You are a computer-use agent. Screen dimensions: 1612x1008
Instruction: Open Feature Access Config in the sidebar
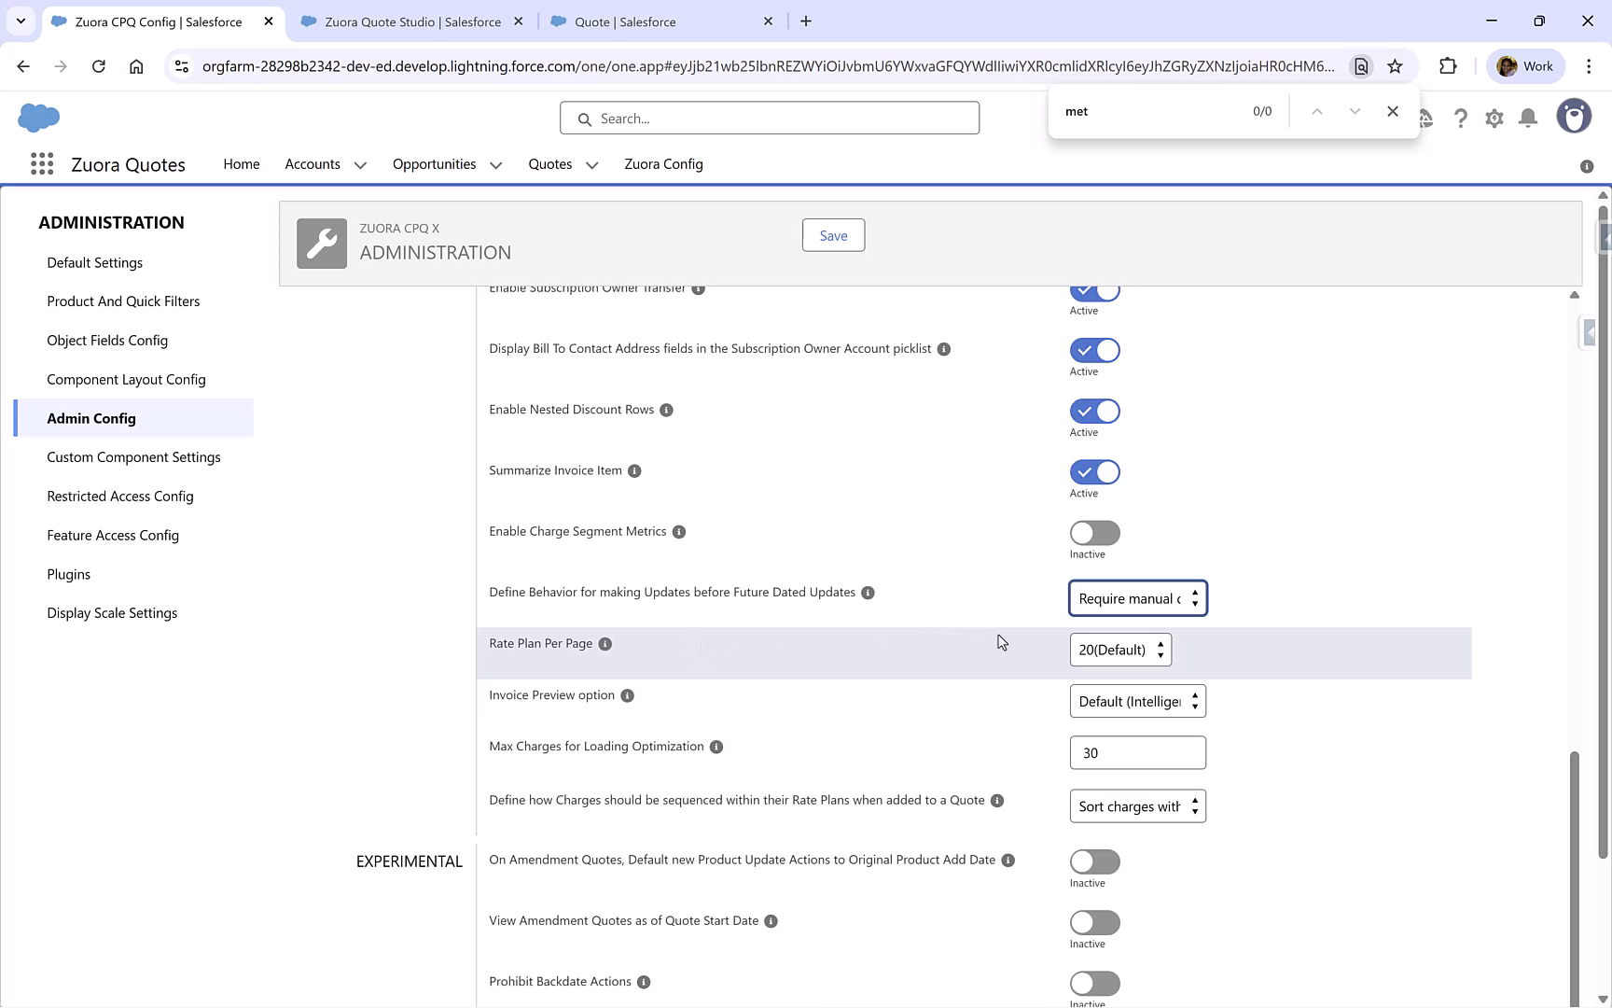click(x=113, y=535)
